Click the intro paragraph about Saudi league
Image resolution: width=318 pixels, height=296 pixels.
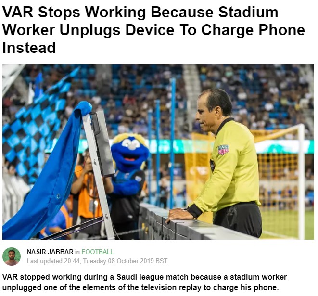coord(144,282)
